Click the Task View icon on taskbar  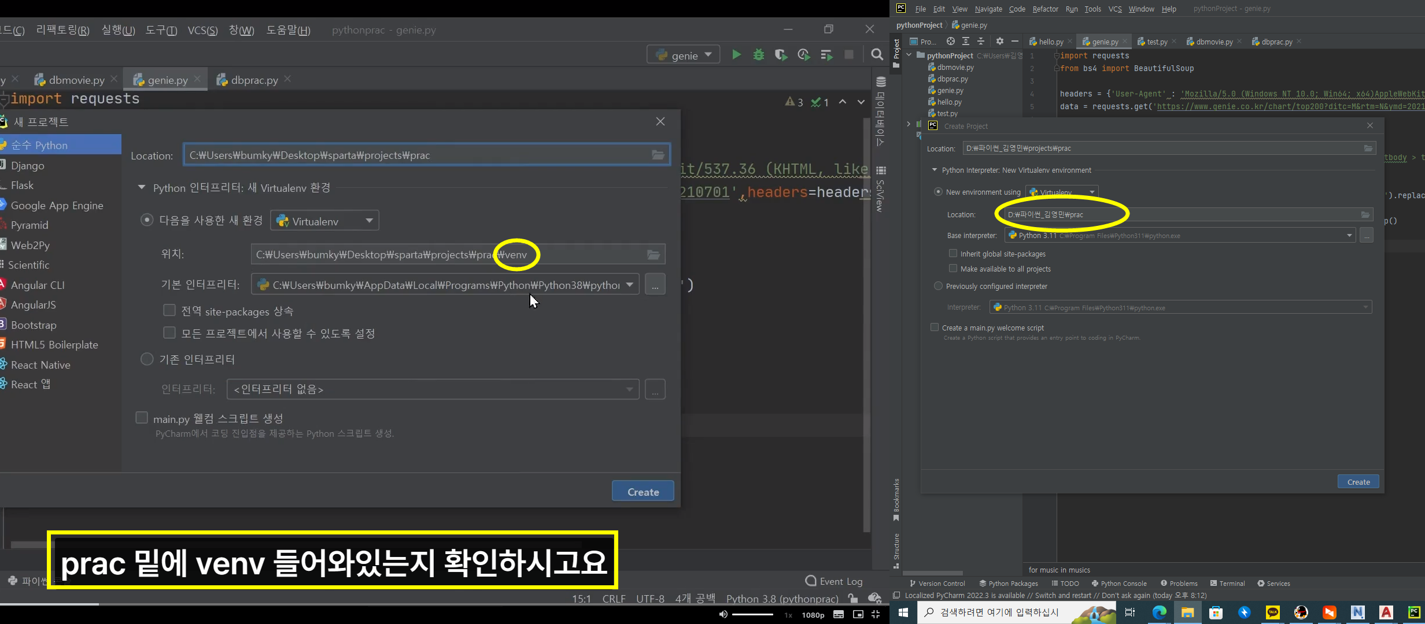click(1130, 612)
